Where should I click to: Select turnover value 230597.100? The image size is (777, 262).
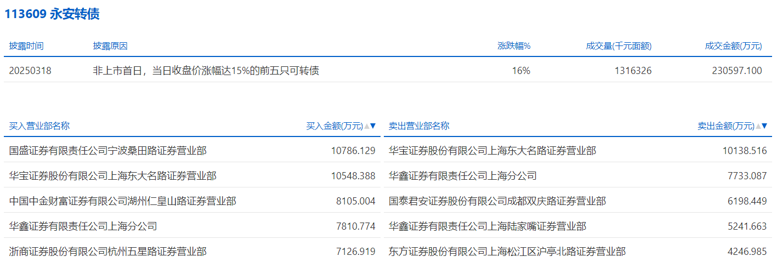point(737,70)
